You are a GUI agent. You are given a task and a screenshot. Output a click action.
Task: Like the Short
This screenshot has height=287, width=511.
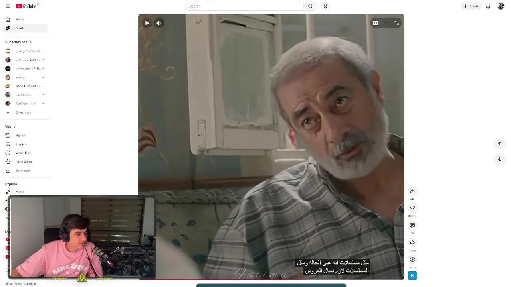(x=412, y=191)
